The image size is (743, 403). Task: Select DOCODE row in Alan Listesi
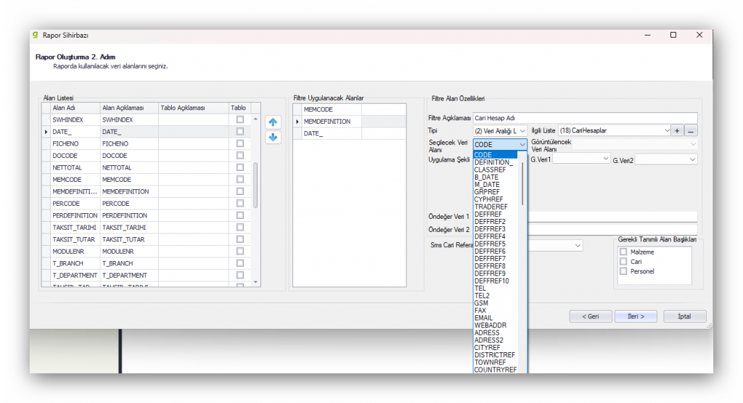click(147, 155)
